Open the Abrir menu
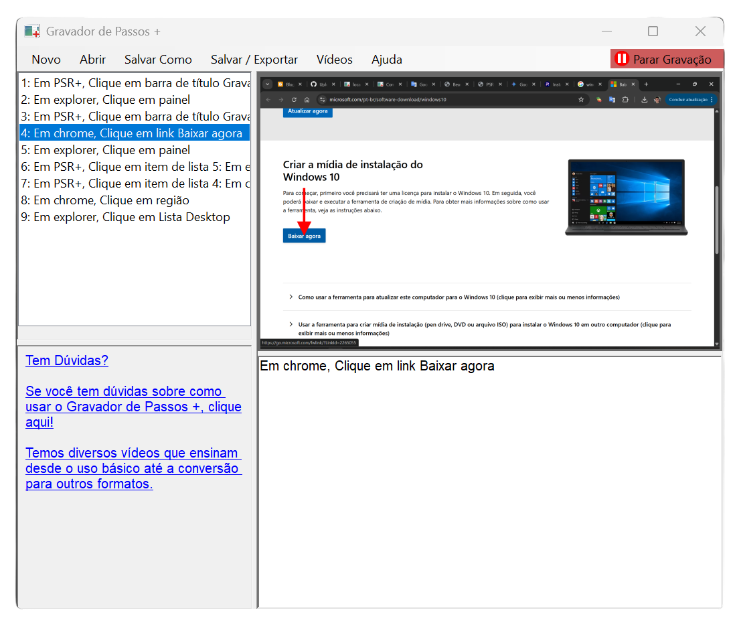Image resolution: width=739 pixels, height=627 pixels. (92, 60)
